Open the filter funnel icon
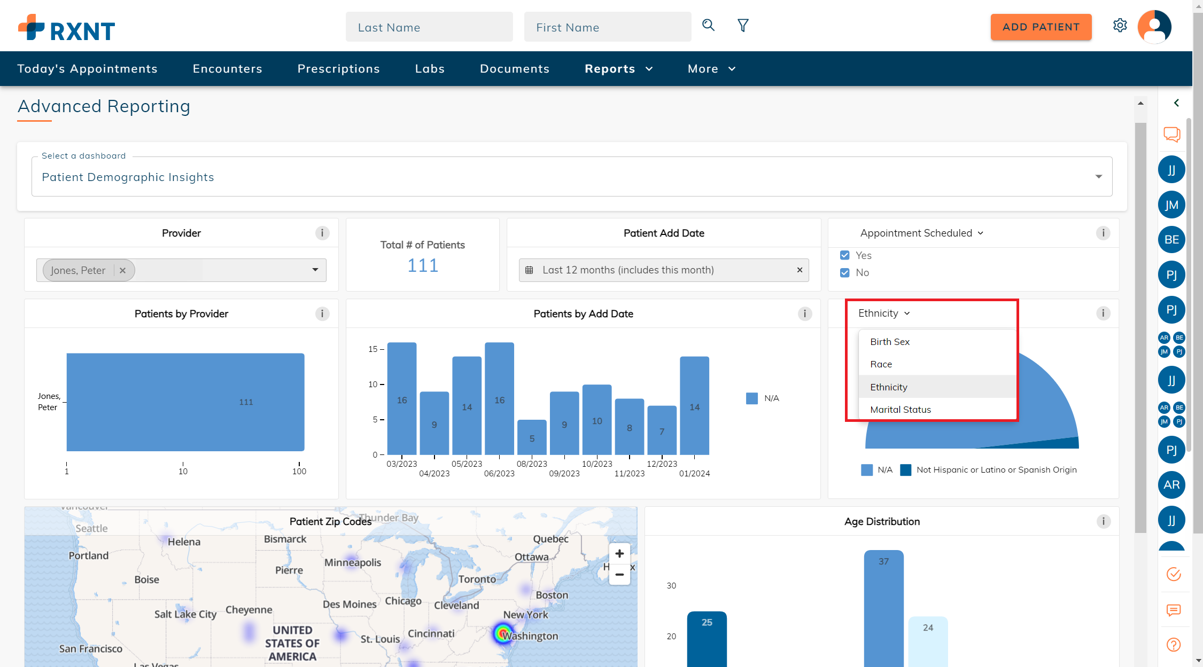Viewport: 1203px width, 667px height. point(743,25)
